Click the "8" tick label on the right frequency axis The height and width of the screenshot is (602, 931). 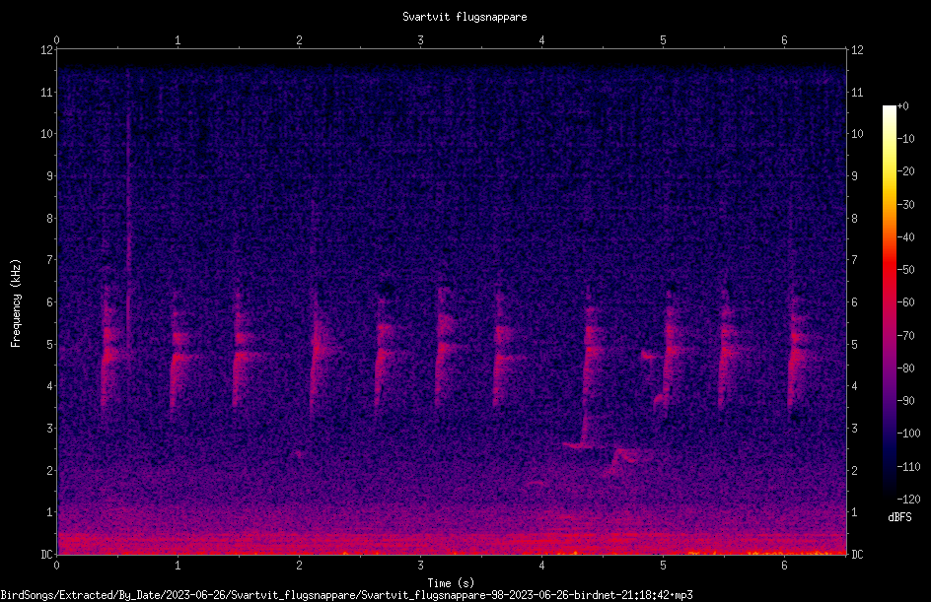(x=854, y=219)
